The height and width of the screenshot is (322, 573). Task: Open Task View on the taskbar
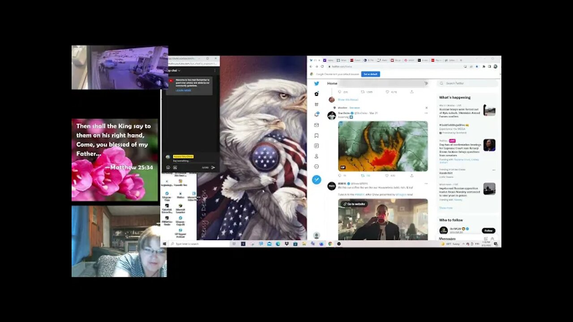pos(234,244)
